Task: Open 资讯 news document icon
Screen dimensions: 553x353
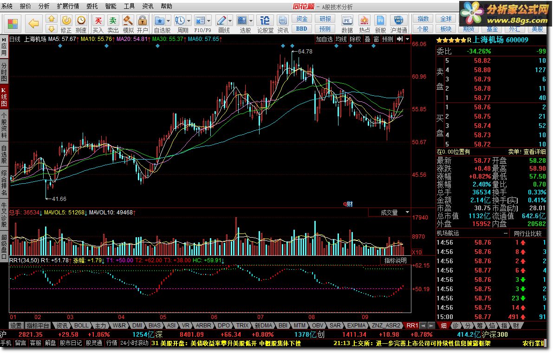Action: [282, 24]
